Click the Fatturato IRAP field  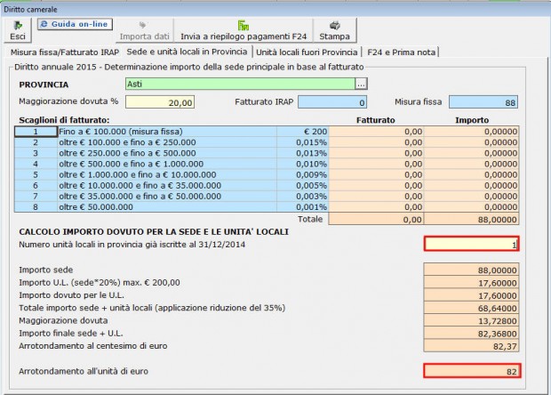point(332,102)
